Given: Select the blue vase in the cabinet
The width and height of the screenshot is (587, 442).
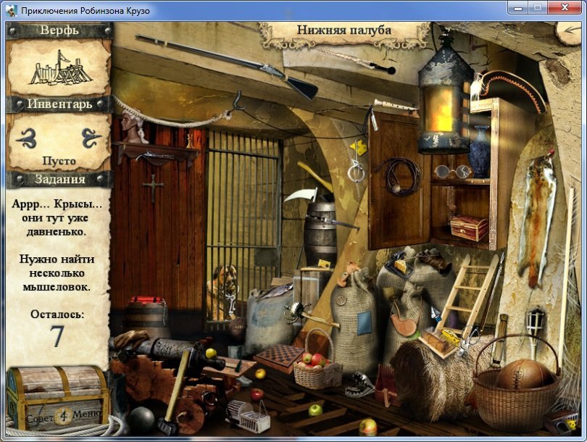Looking at the screenshot, I should [x=479, y=151].
